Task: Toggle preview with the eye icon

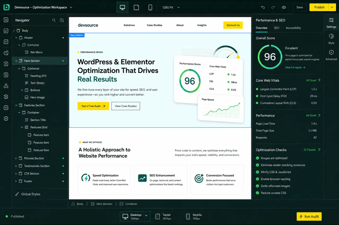Action: pos(284,7)
